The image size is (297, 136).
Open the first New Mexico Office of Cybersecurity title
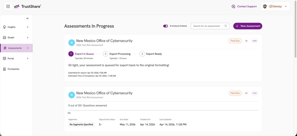click(104, 41)
